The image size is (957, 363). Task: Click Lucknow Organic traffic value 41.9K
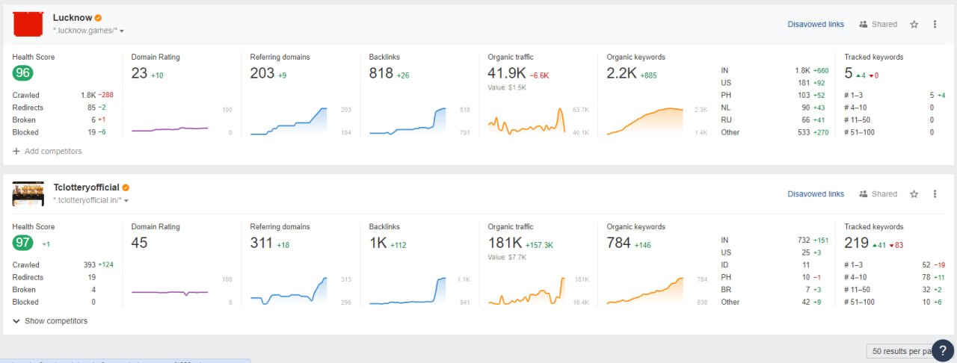coord(507,73)
